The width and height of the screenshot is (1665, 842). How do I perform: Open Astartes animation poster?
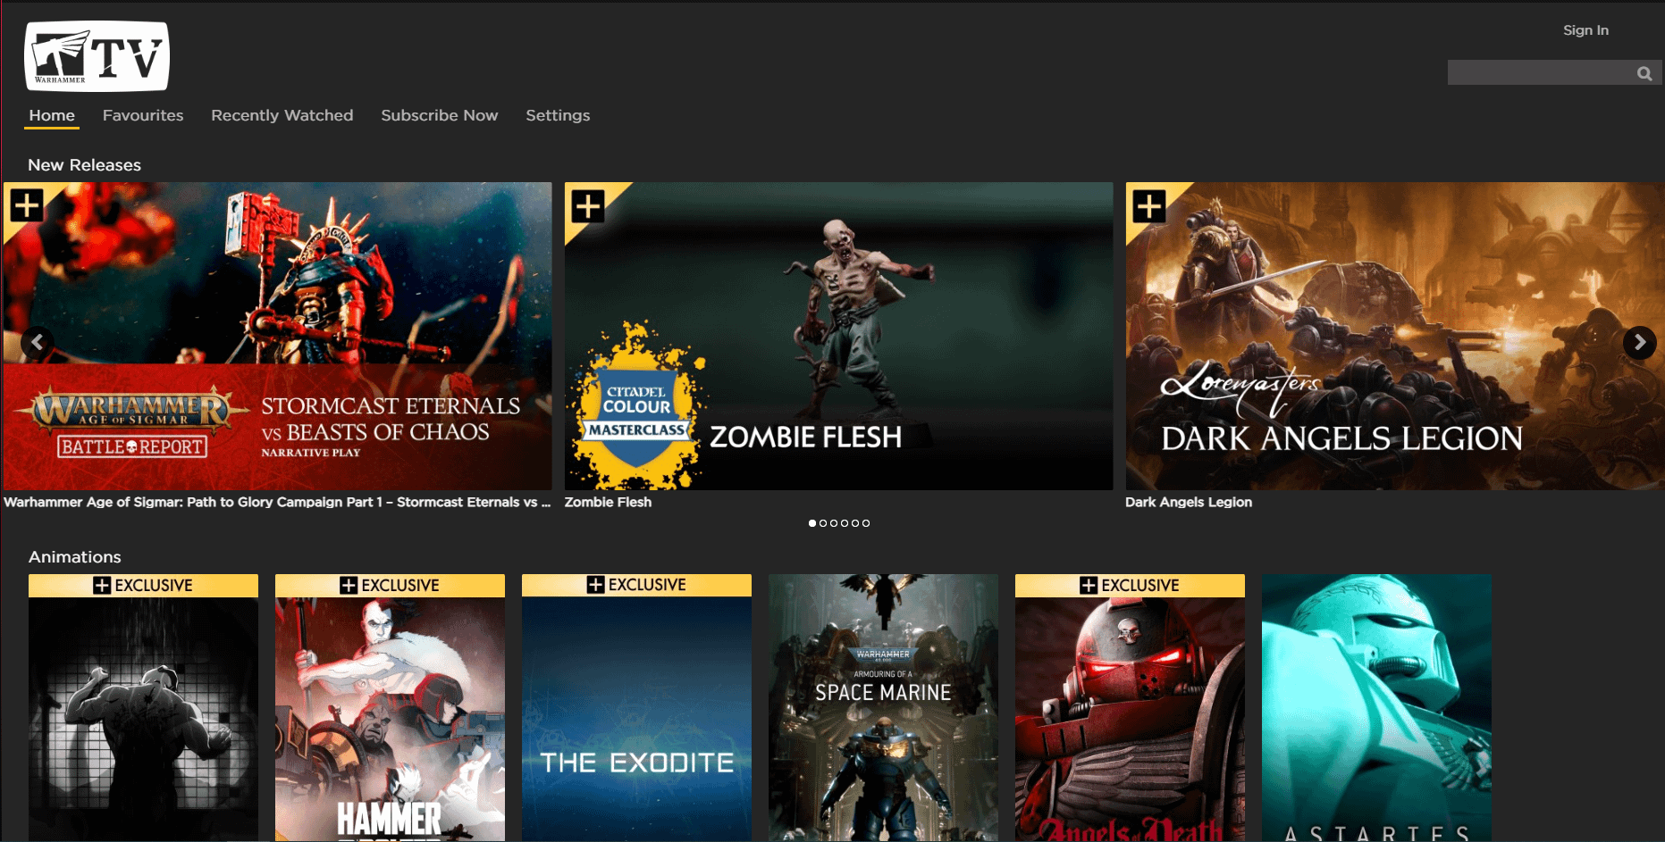pyautogui.click(x=1376, y=708)
